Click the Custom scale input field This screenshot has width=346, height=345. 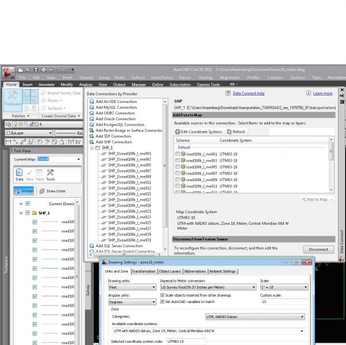point(284,301)
